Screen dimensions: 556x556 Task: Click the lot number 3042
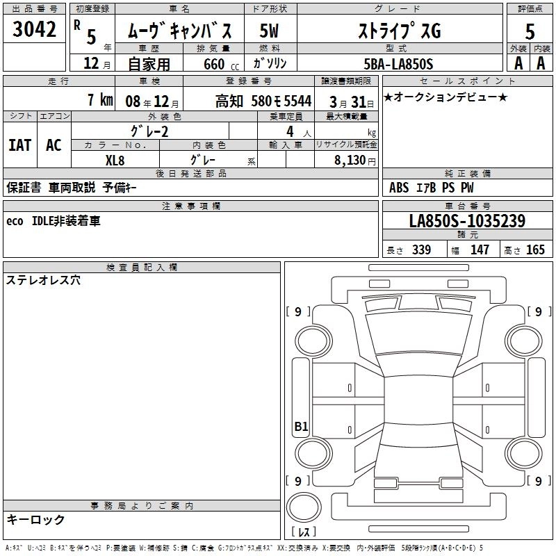click(34, 30)
